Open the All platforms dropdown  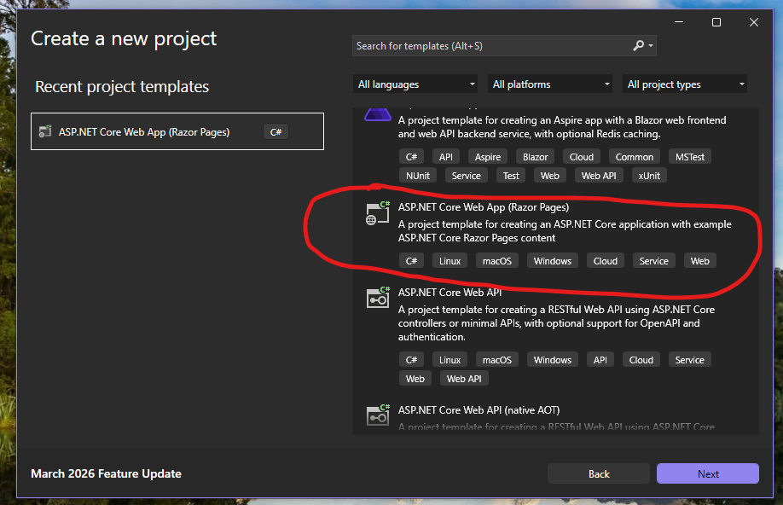coord(551,84)
